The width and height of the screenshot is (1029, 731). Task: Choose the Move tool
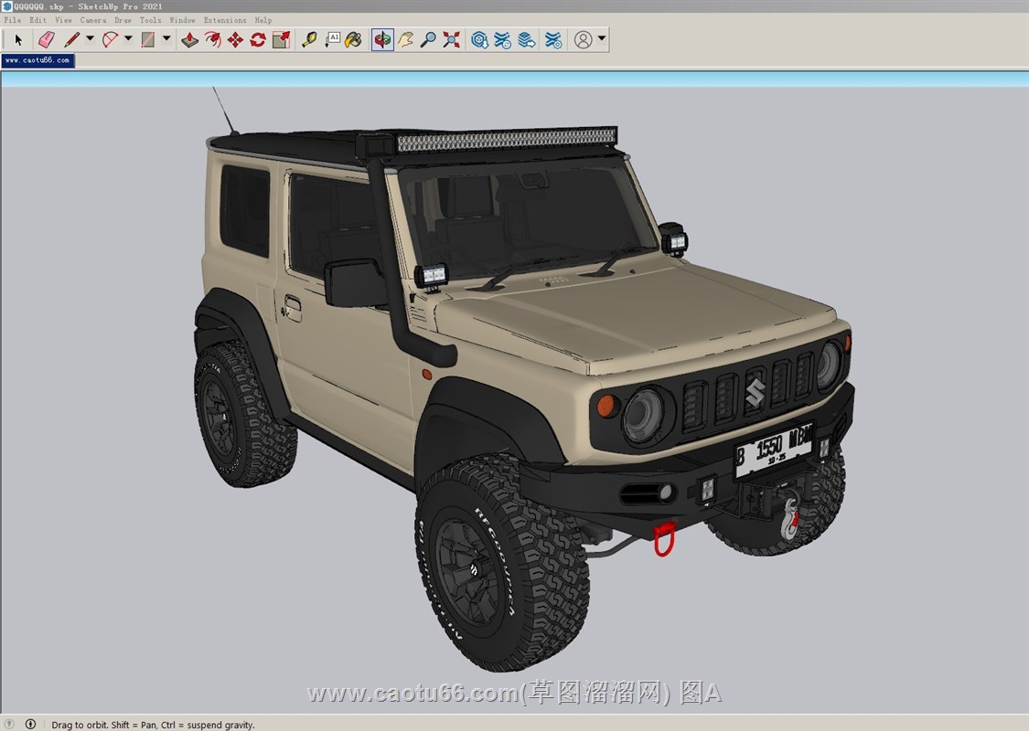coord(235,40)
